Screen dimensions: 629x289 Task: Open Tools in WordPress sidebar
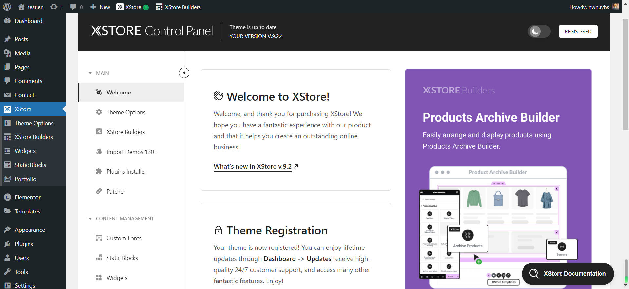point(33,272)
